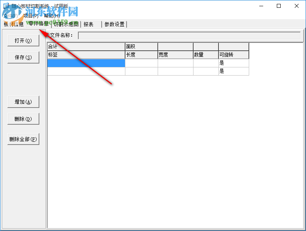Click the 标签 column header
The image size is (306, 231).
pyautogui.click(x=86, y=55)
